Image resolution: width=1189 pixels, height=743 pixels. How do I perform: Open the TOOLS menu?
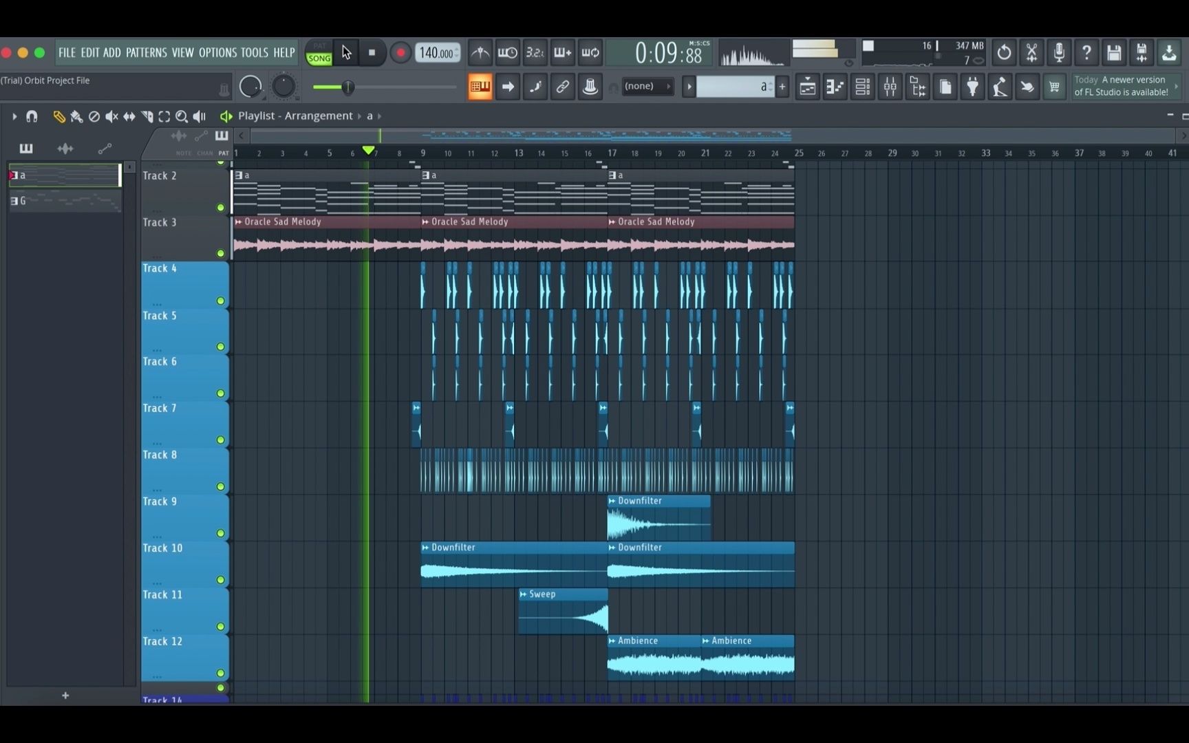click(x=255, y=52)
